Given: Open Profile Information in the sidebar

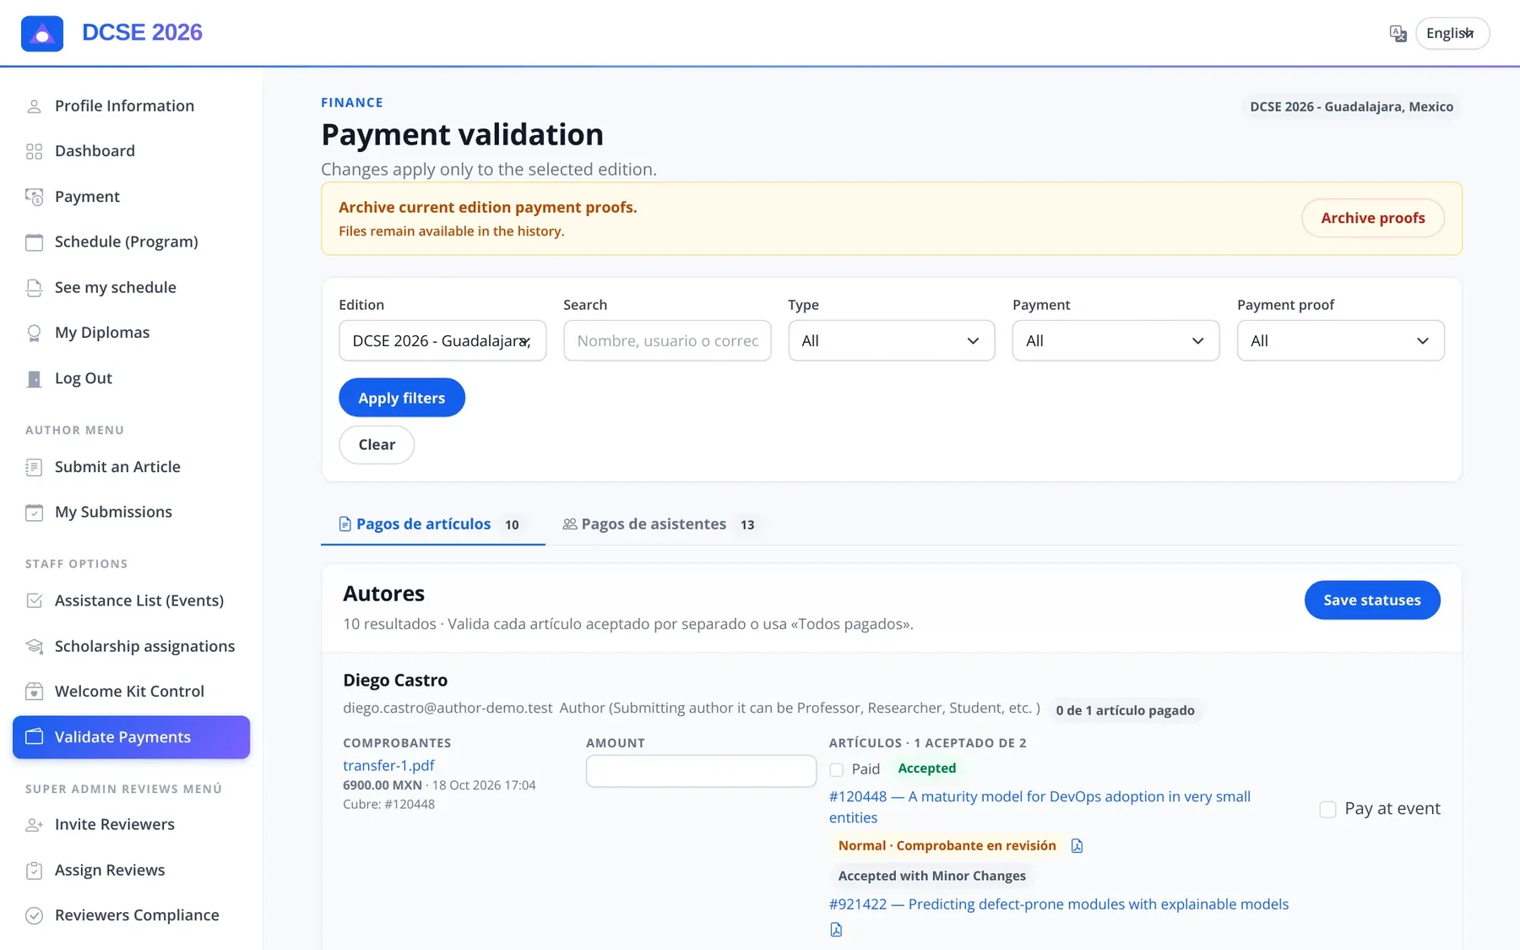Looking at the screenshot, I should (x=131, y=106).
